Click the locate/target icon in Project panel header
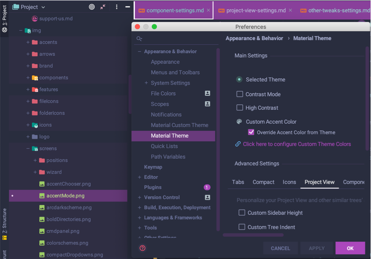 [92, 7]
